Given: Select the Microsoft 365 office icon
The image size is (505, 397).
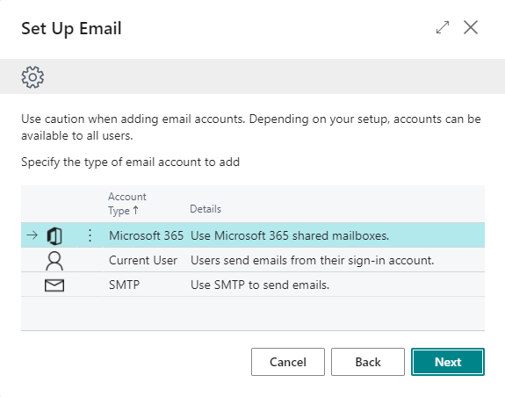Looking at the screenshot, I should pos(54,235).
